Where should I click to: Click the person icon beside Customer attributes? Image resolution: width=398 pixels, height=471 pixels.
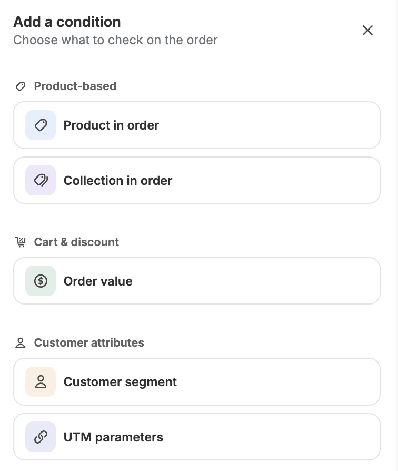point(21,343)
